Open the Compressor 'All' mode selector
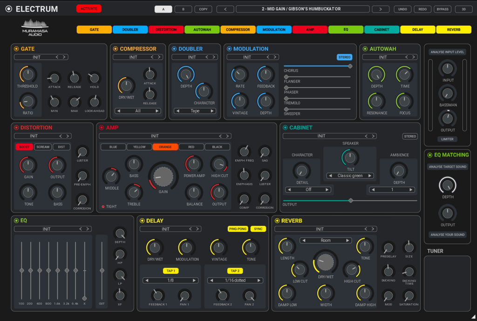The image size is (477, 321). (x=138, y=111)
